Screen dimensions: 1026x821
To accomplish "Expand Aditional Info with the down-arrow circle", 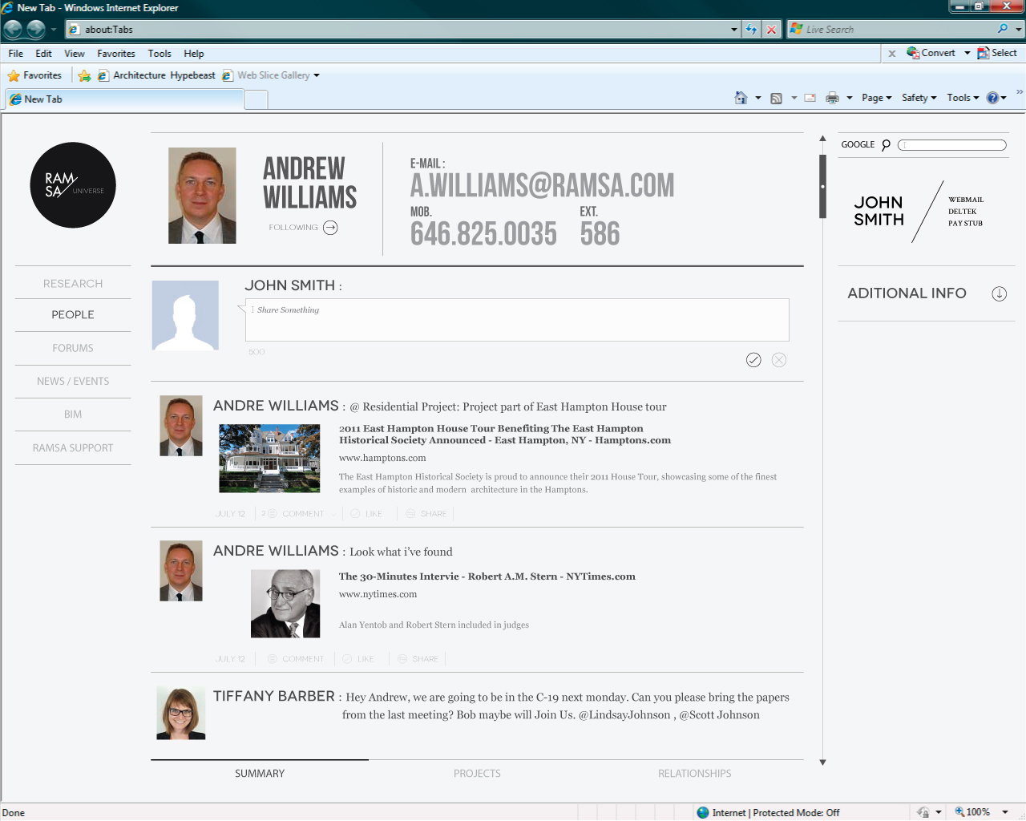I will 999,293.
